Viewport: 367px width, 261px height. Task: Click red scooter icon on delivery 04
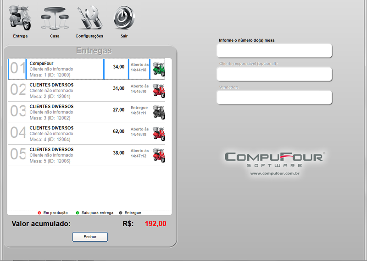coord(159,134)
